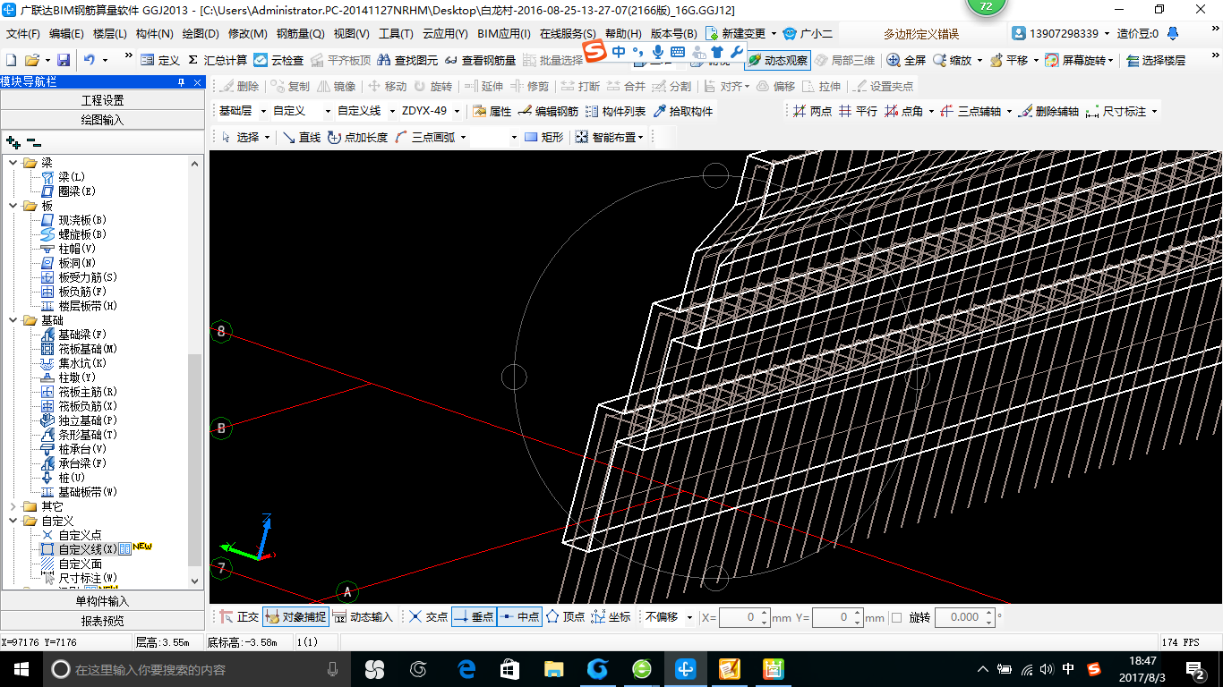Activate 动态观察 orbit view tool

click(777, 60)
